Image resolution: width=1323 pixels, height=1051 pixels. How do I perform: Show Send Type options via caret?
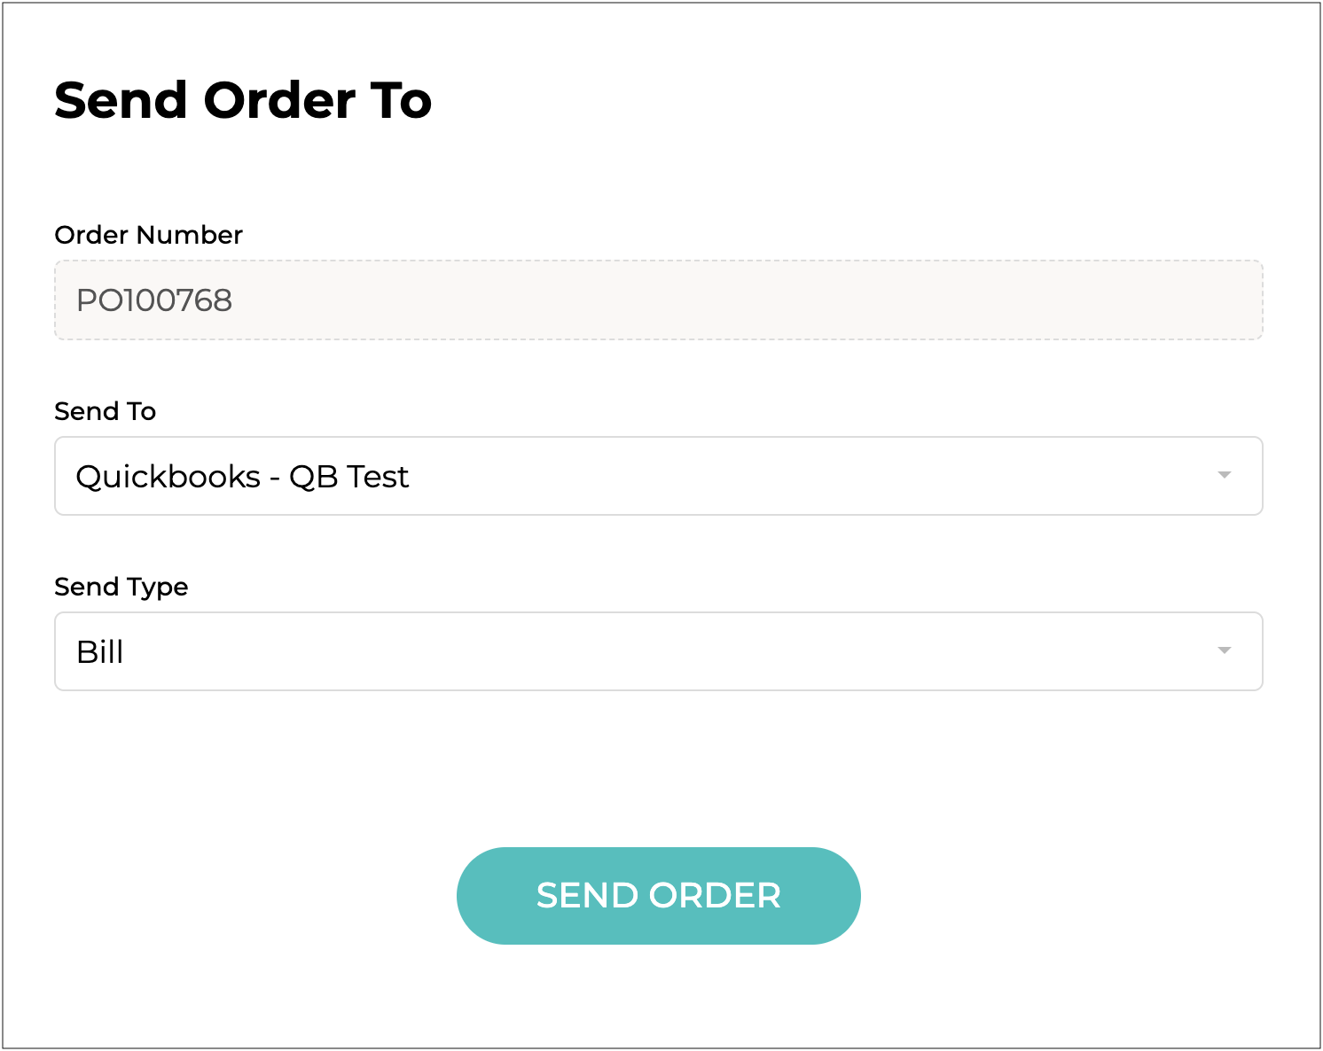(1224, 651)
